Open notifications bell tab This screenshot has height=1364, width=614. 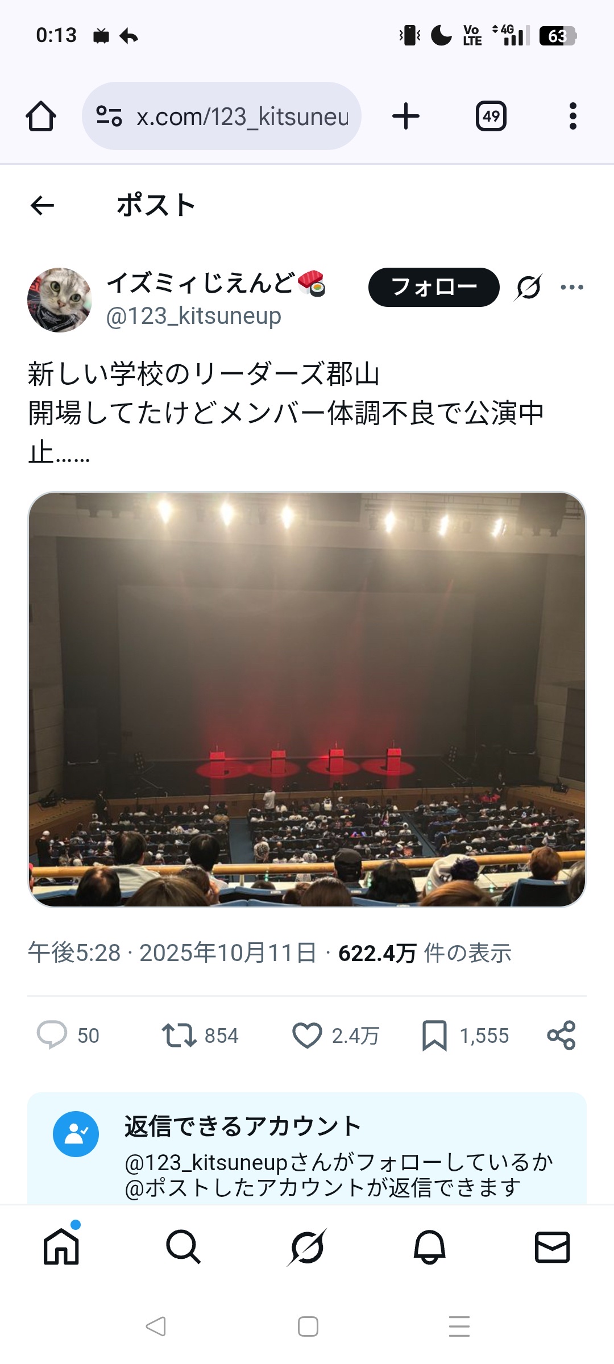coord(429,1247)
